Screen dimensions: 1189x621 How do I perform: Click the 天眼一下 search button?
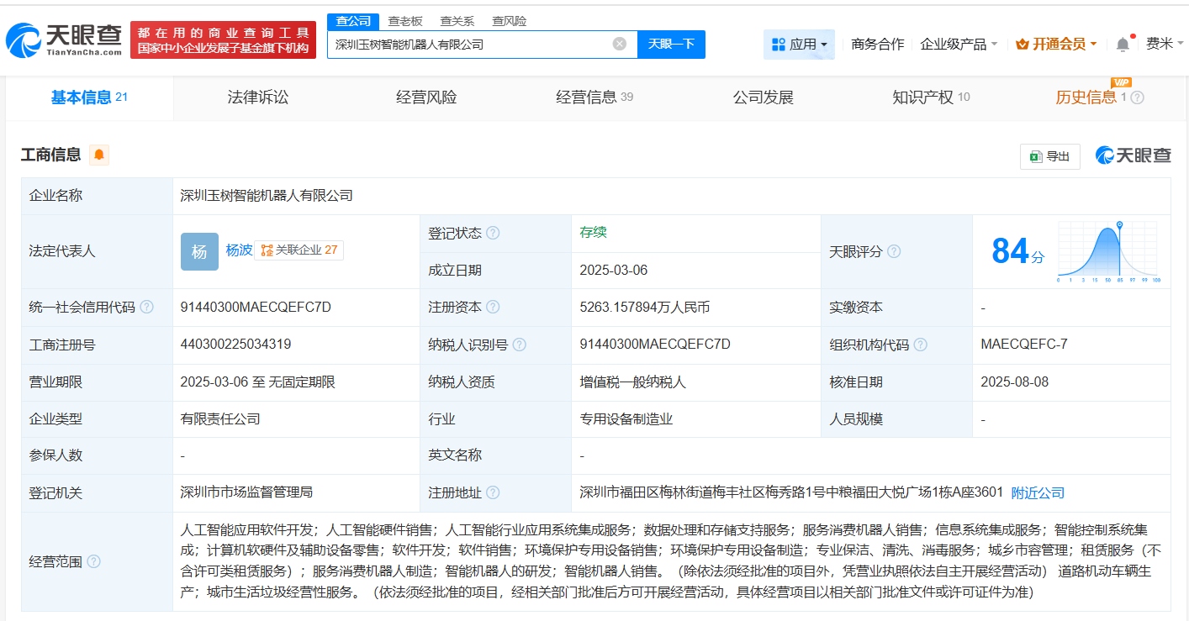click(671, 44)
